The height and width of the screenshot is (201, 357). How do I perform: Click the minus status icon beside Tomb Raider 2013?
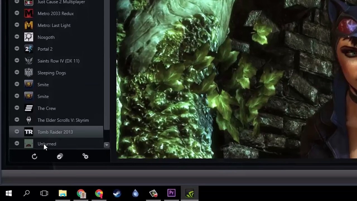point(17,131)
